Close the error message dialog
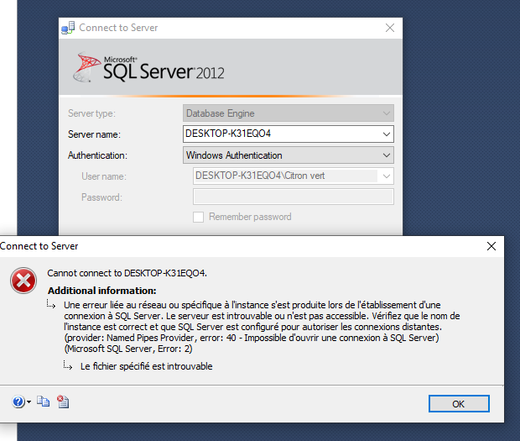Image resolution: width=520 pixels, height=441 pixels. [491, 246]
